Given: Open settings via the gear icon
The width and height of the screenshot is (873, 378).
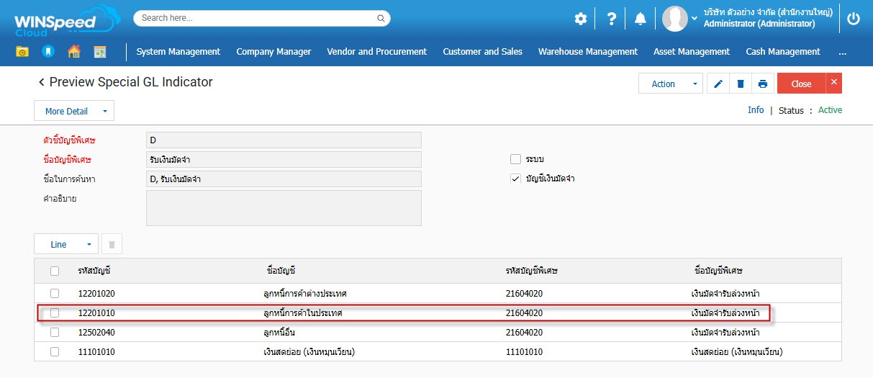Looking at the screenshot, I should coord(580,19).
